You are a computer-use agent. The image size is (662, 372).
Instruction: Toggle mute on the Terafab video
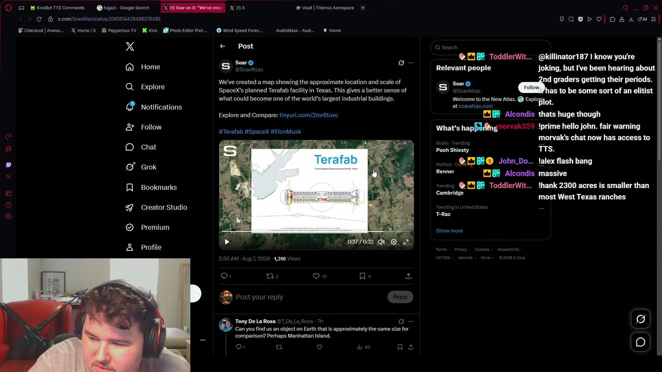381,242
